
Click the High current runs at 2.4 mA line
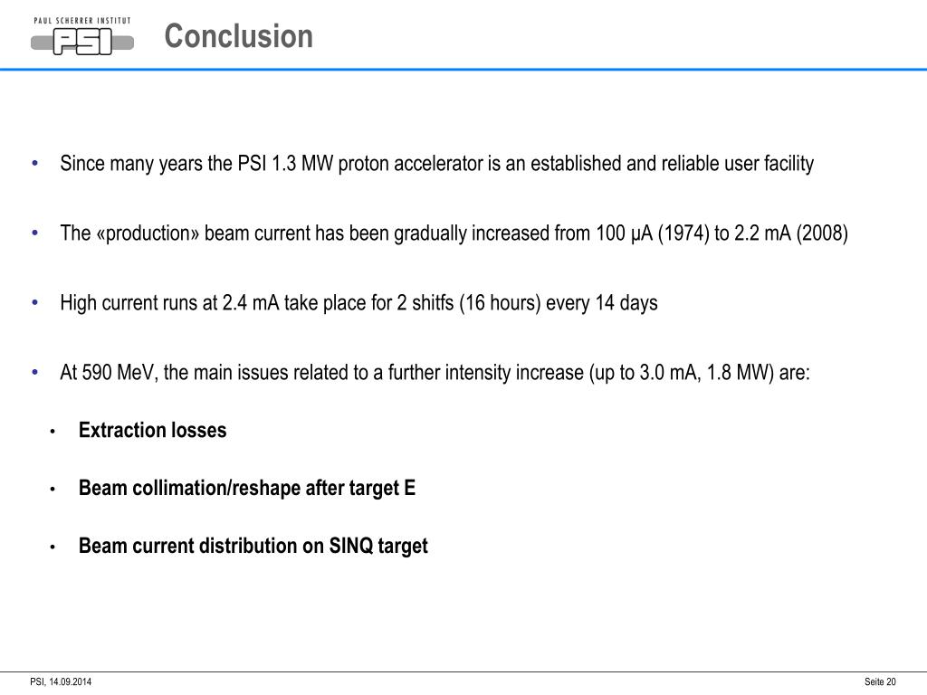pos(358,303)
